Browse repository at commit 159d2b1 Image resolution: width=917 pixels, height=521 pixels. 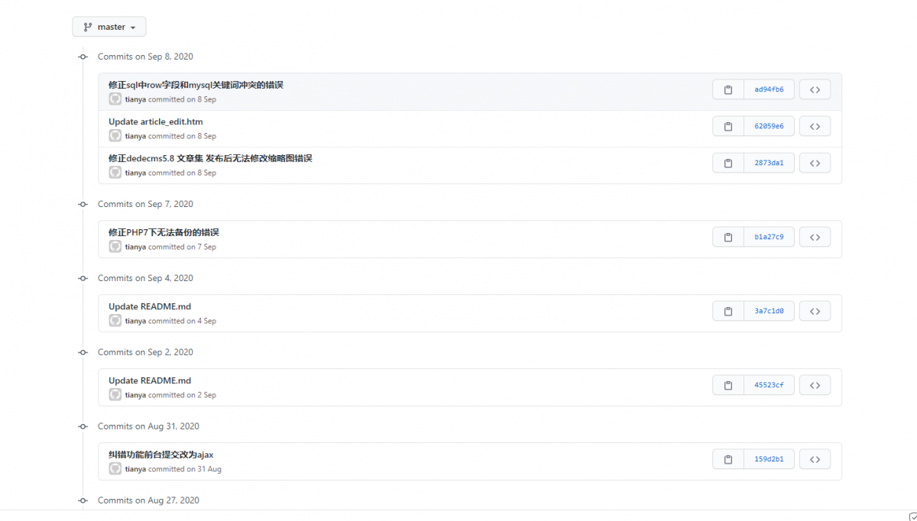[815, 459]
